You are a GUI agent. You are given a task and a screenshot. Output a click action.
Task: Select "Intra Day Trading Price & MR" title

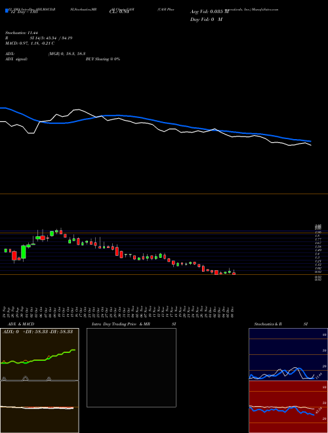click(x=121, y=324)
